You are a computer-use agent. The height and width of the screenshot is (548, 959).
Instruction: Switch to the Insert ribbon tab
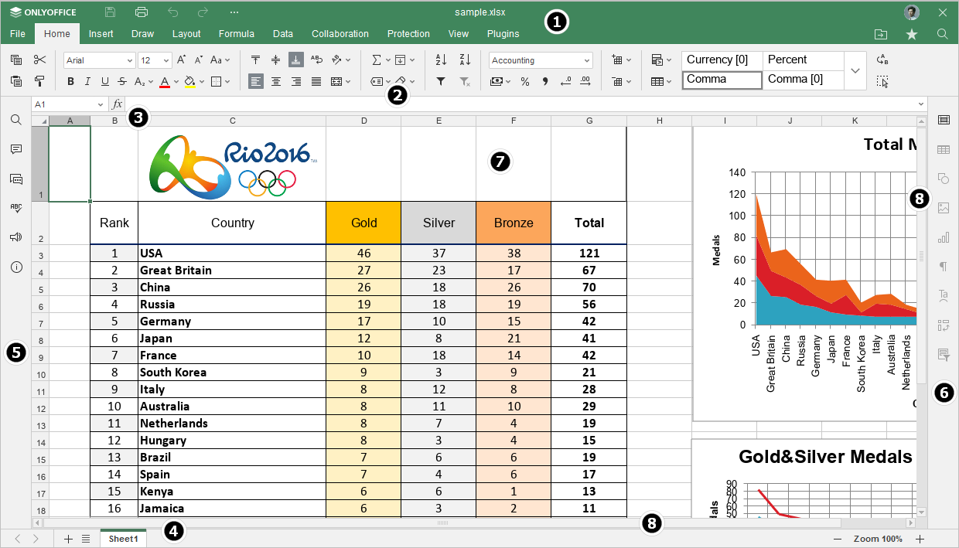[101, 33]
